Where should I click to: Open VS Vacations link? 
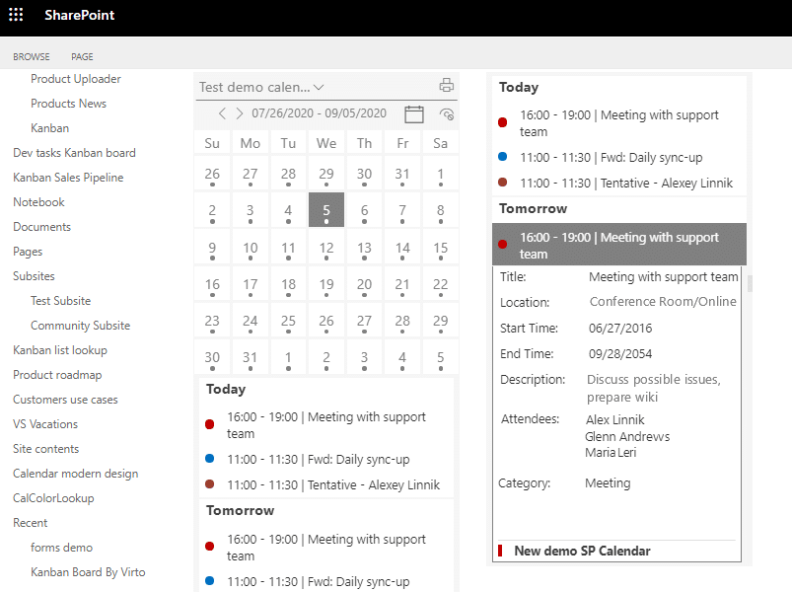tap(45, 424)
